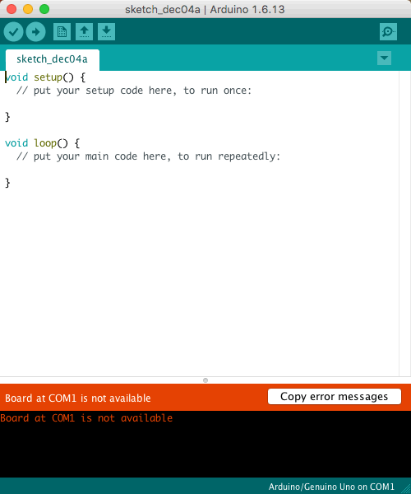Screen dimensions: 411x494
Task: Click the empty editor area below the code
Action: click(x=200, y=281)
